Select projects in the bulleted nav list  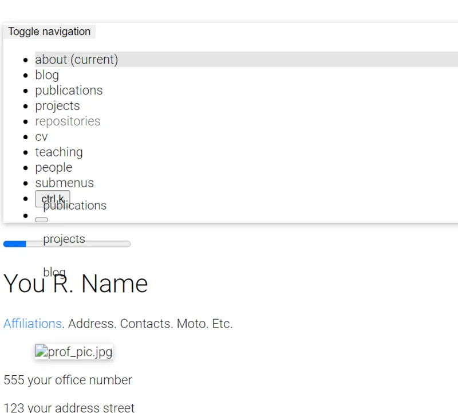[x=57, y=106]
